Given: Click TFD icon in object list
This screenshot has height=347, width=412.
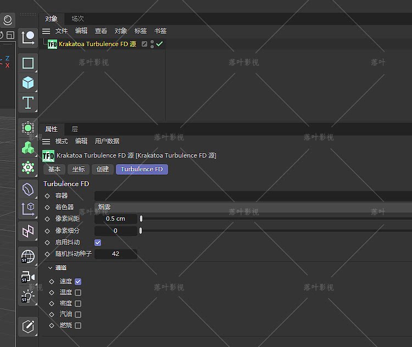Looking at the screenshot, I should [52, 44].
